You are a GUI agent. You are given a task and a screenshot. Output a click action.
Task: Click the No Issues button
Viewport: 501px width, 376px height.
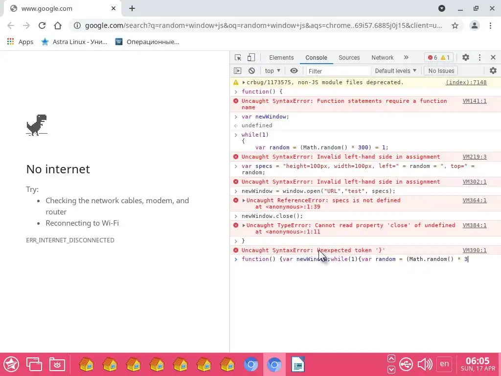pyautogui.click(x=441, y=70)
